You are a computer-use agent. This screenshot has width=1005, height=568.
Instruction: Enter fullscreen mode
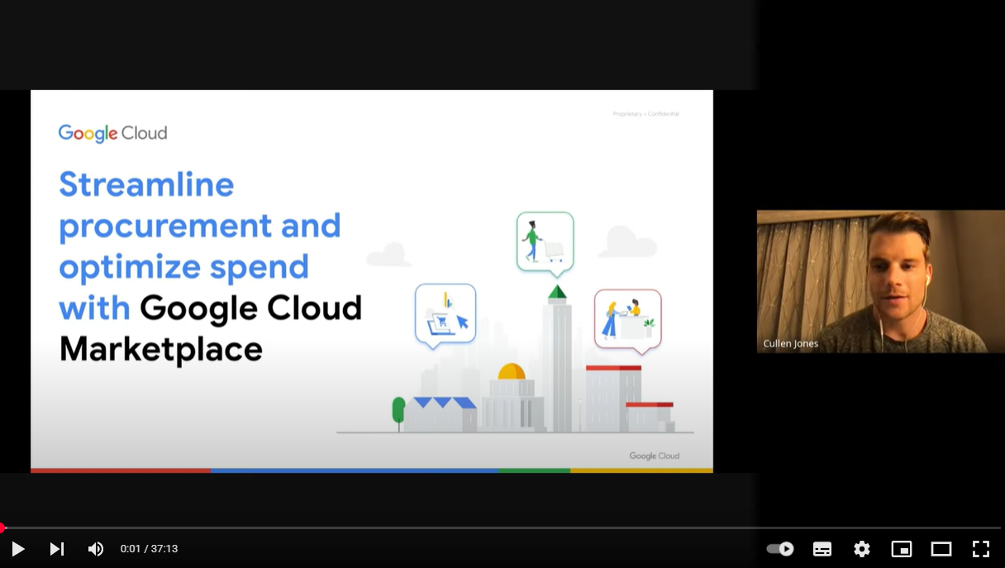(981, 549)
